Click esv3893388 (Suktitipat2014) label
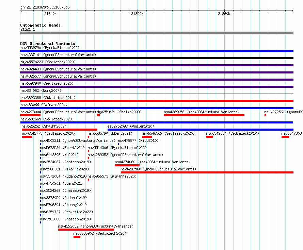This screenshot has height=250, width=303. (x=48, y=98)
